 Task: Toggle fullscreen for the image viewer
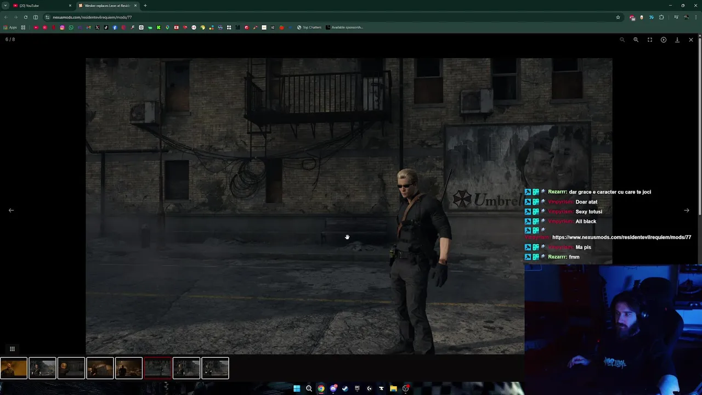click(649, 39)
